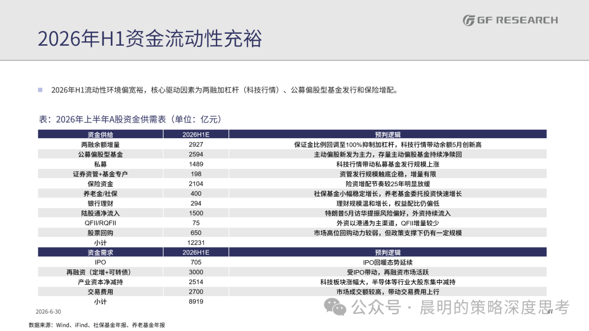Select the logic text '理财规模温和增长，权益配比仍偏低'
This screenshot has width=589, height=331.
[x=388, y=203]
